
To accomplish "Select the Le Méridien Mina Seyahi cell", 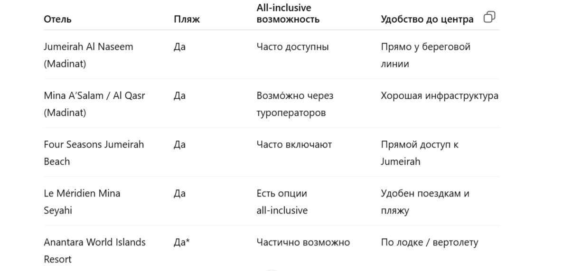I will coord(82,202).
